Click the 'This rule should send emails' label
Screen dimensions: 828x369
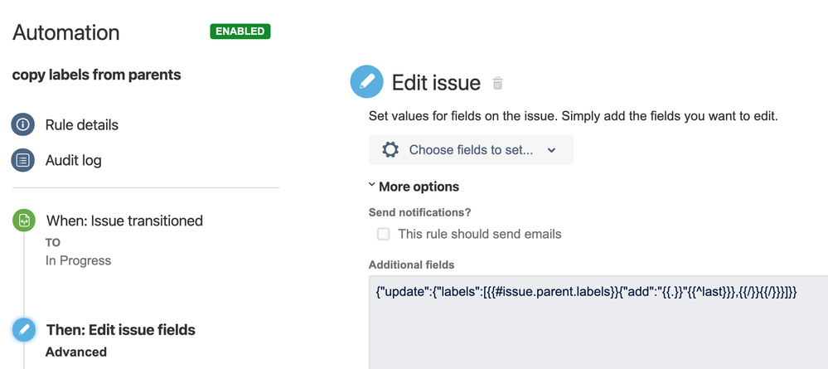click(x=480, y=234)
